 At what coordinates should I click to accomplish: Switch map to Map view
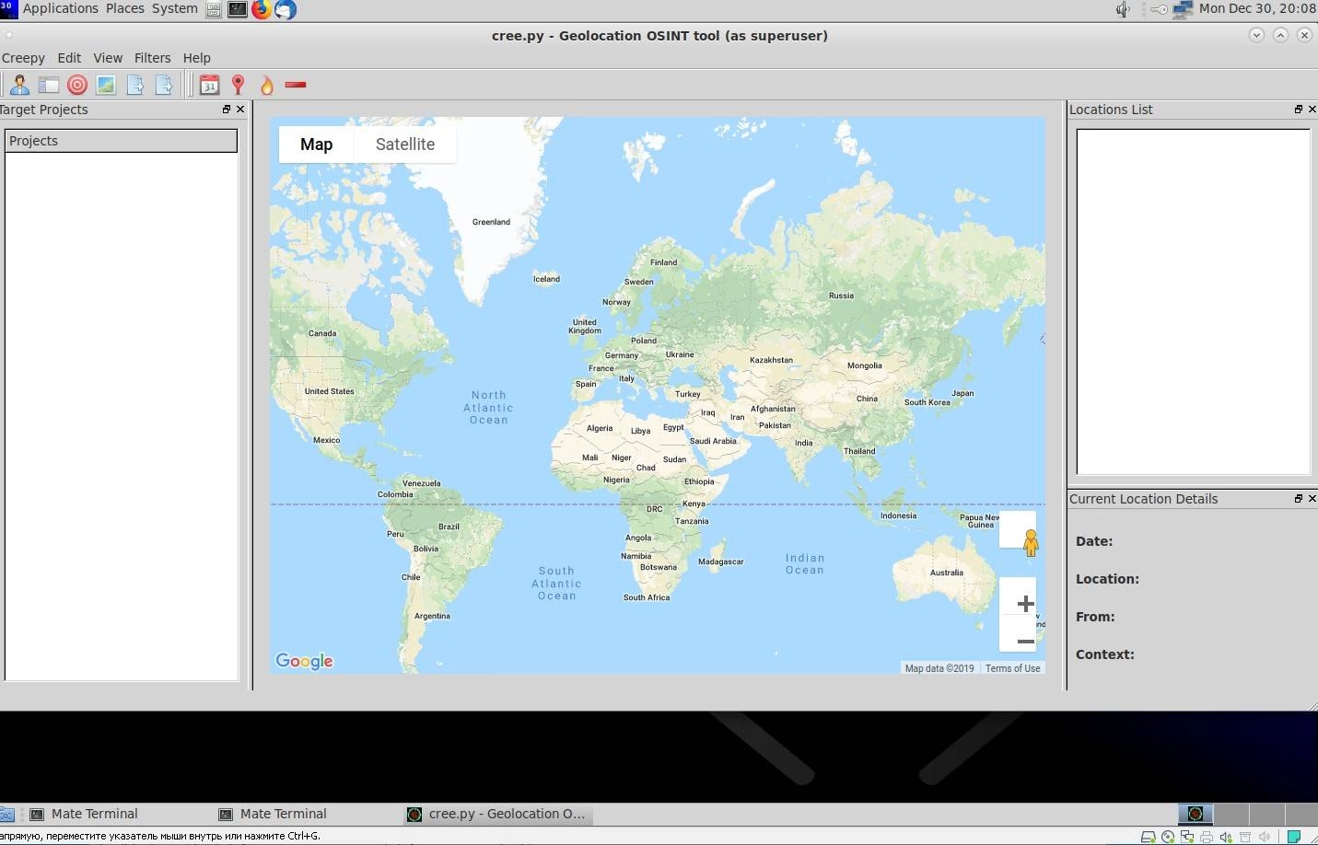click(x=316, y=145)
